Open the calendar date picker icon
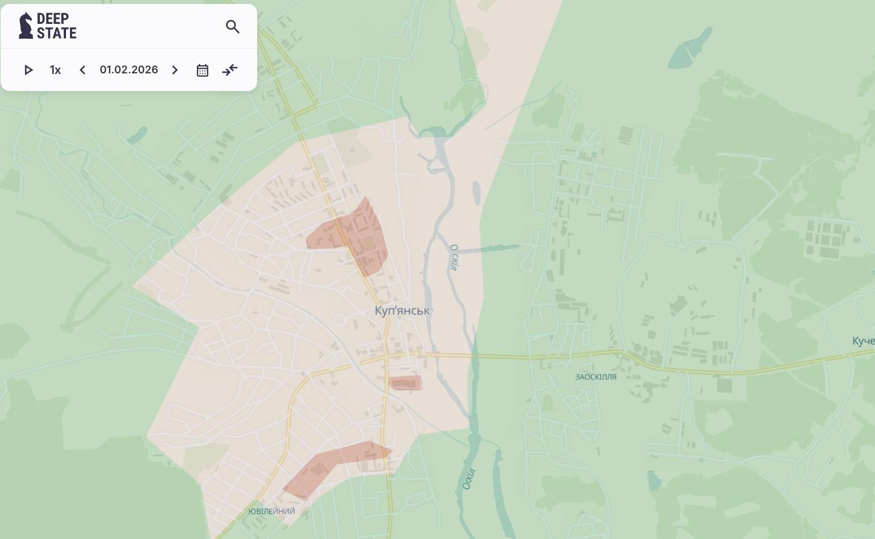The height and width of the screenshot is (539, 875). click(203, 70)
